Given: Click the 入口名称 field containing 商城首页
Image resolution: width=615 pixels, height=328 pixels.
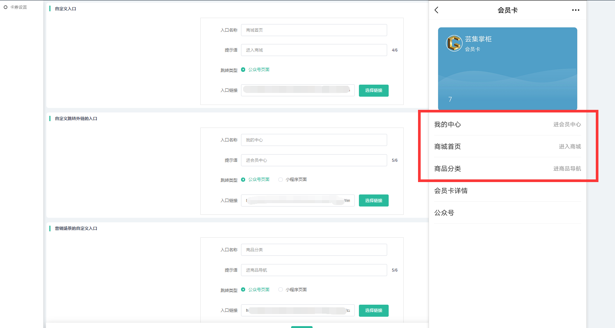Looking at the screenshot, I should click(314, 30).
